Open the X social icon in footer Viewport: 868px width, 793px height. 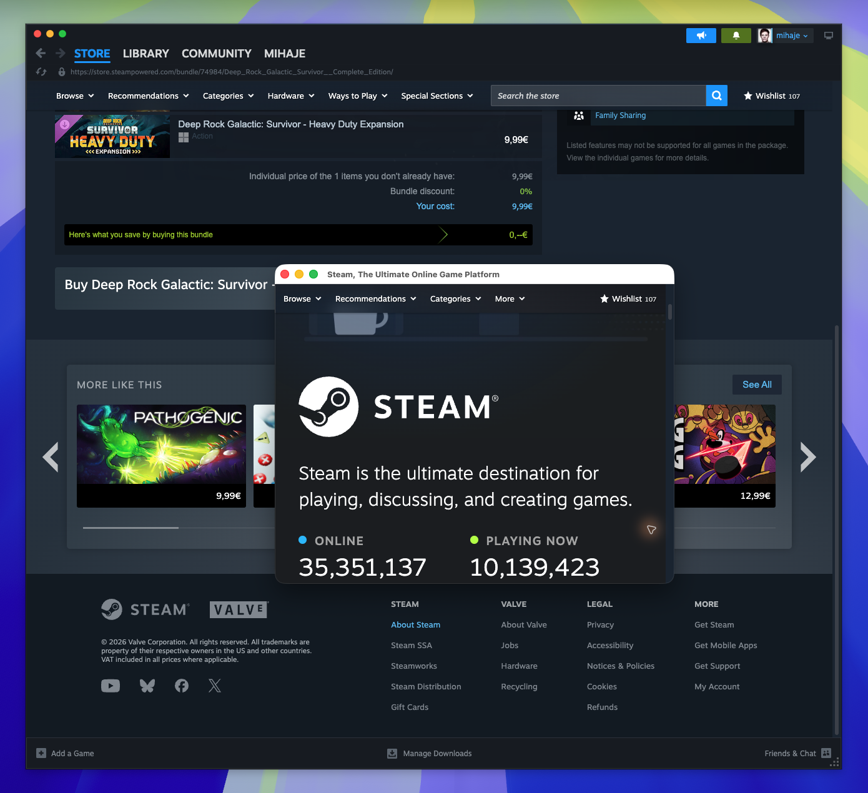tap(215, 686)
